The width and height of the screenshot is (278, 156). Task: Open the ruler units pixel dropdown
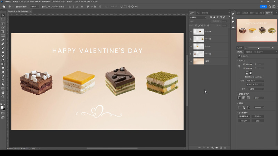(258, 98)
